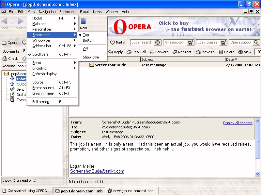Switch to Get started using OPERA window
Screen dimensions: 261x195
click(26, 191)
